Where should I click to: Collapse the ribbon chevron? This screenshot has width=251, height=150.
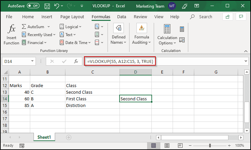(x=246, y=51)
